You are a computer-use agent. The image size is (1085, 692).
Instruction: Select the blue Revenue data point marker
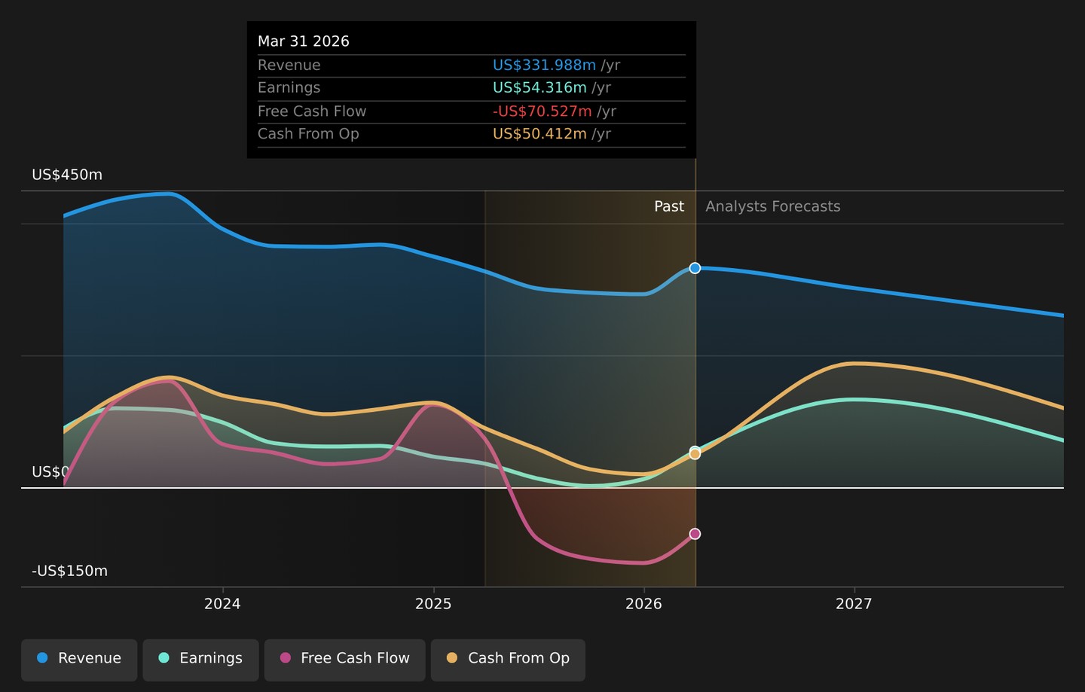(x=695, y=268)
